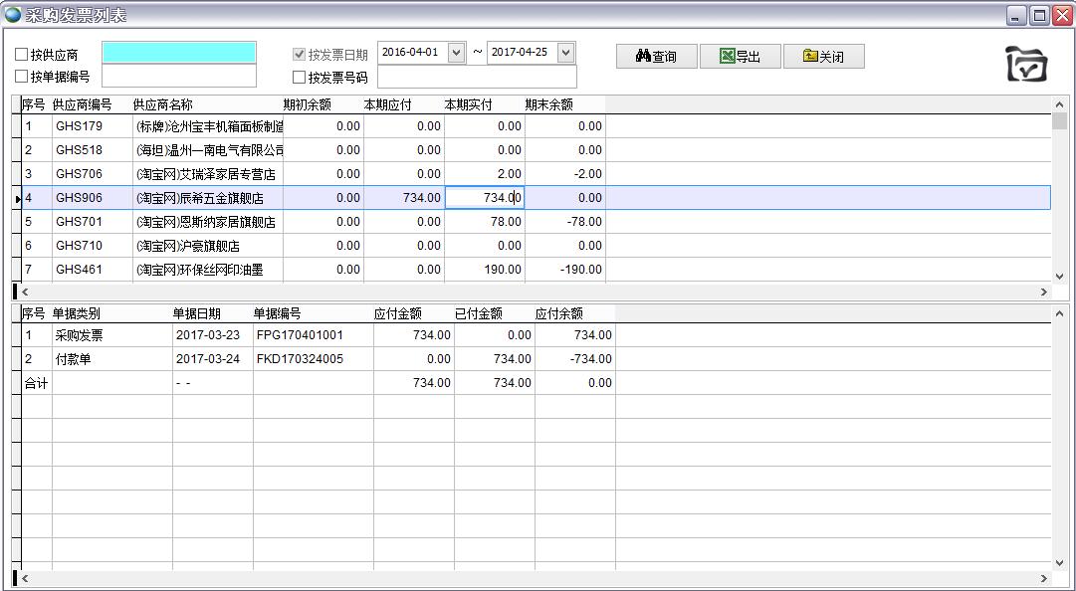This screenshot has height=591, width=1076.
Task: Open the start date 2016-04-01 dropdown
Action: (x=457, y=53)
